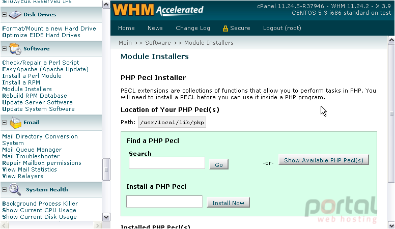
Task: Collapse the Disk Drives section
Action: [x=4, y=15]
